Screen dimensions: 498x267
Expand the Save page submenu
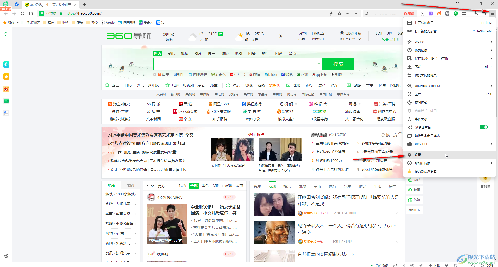[449, 58]
